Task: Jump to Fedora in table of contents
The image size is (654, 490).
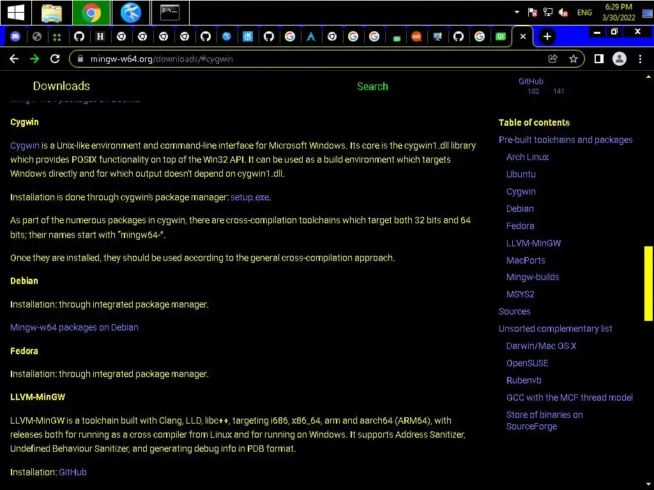Action: 520,226
